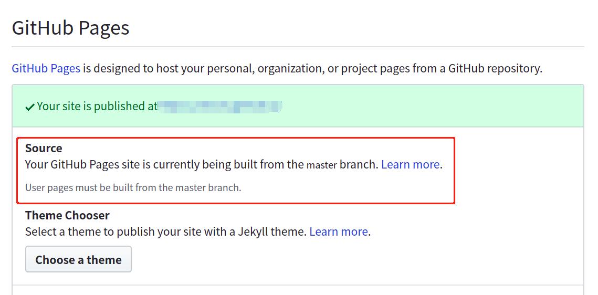Click the green checkmark icon
The image size is (598, 295).
(x=30, y=107)
